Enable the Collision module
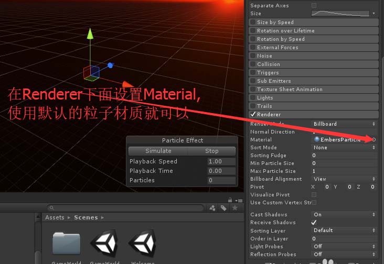This screenshot has height=264, width=384. coord(253,64)
